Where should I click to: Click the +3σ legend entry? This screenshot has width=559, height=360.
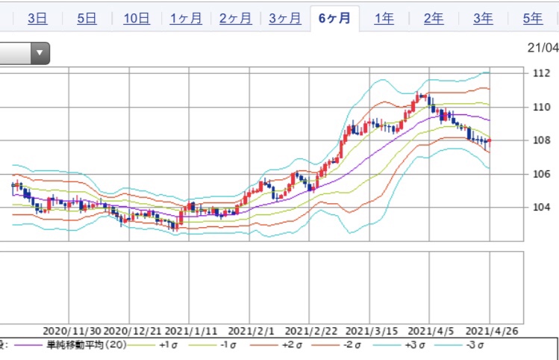[x=414, y=345]
